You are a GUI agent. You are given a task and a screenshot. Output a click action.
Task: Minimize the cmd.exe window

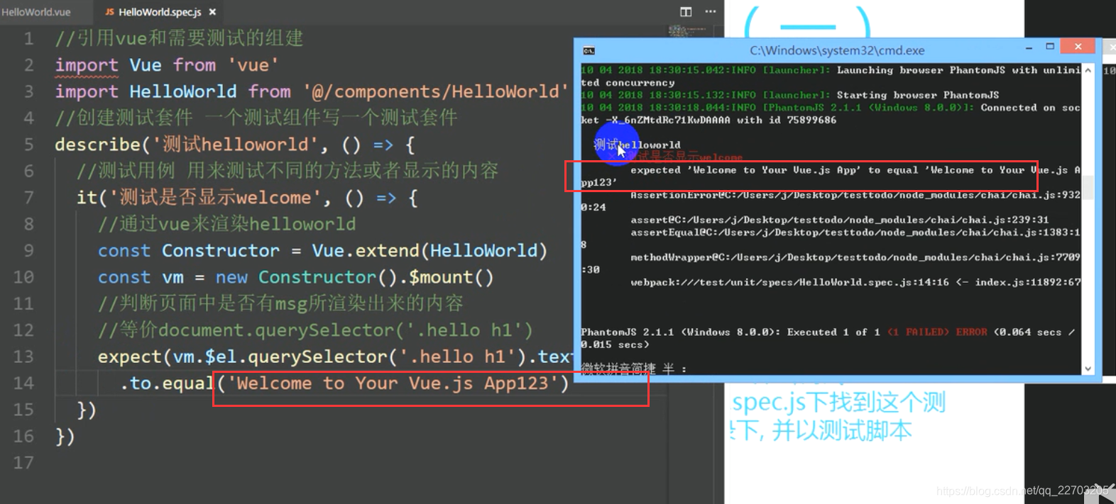click(x=1029, y=47)
